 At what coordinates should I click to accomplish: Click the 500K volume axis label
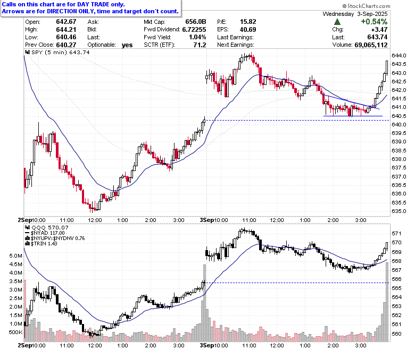coord(15,332)
